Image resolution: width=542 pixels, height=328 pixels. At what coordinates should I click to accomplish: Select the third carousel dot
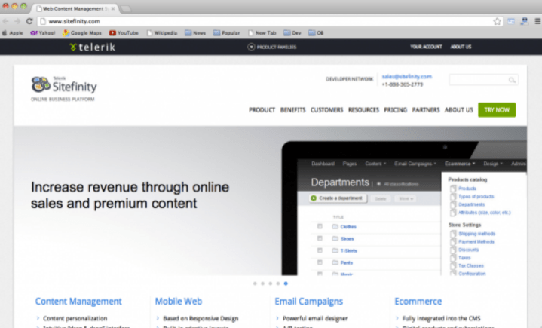click(271, 284)
